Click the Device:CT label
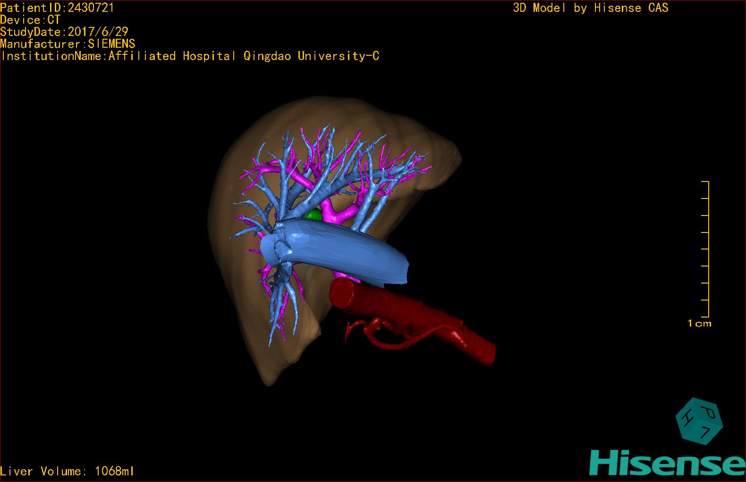 pos(30,20)
